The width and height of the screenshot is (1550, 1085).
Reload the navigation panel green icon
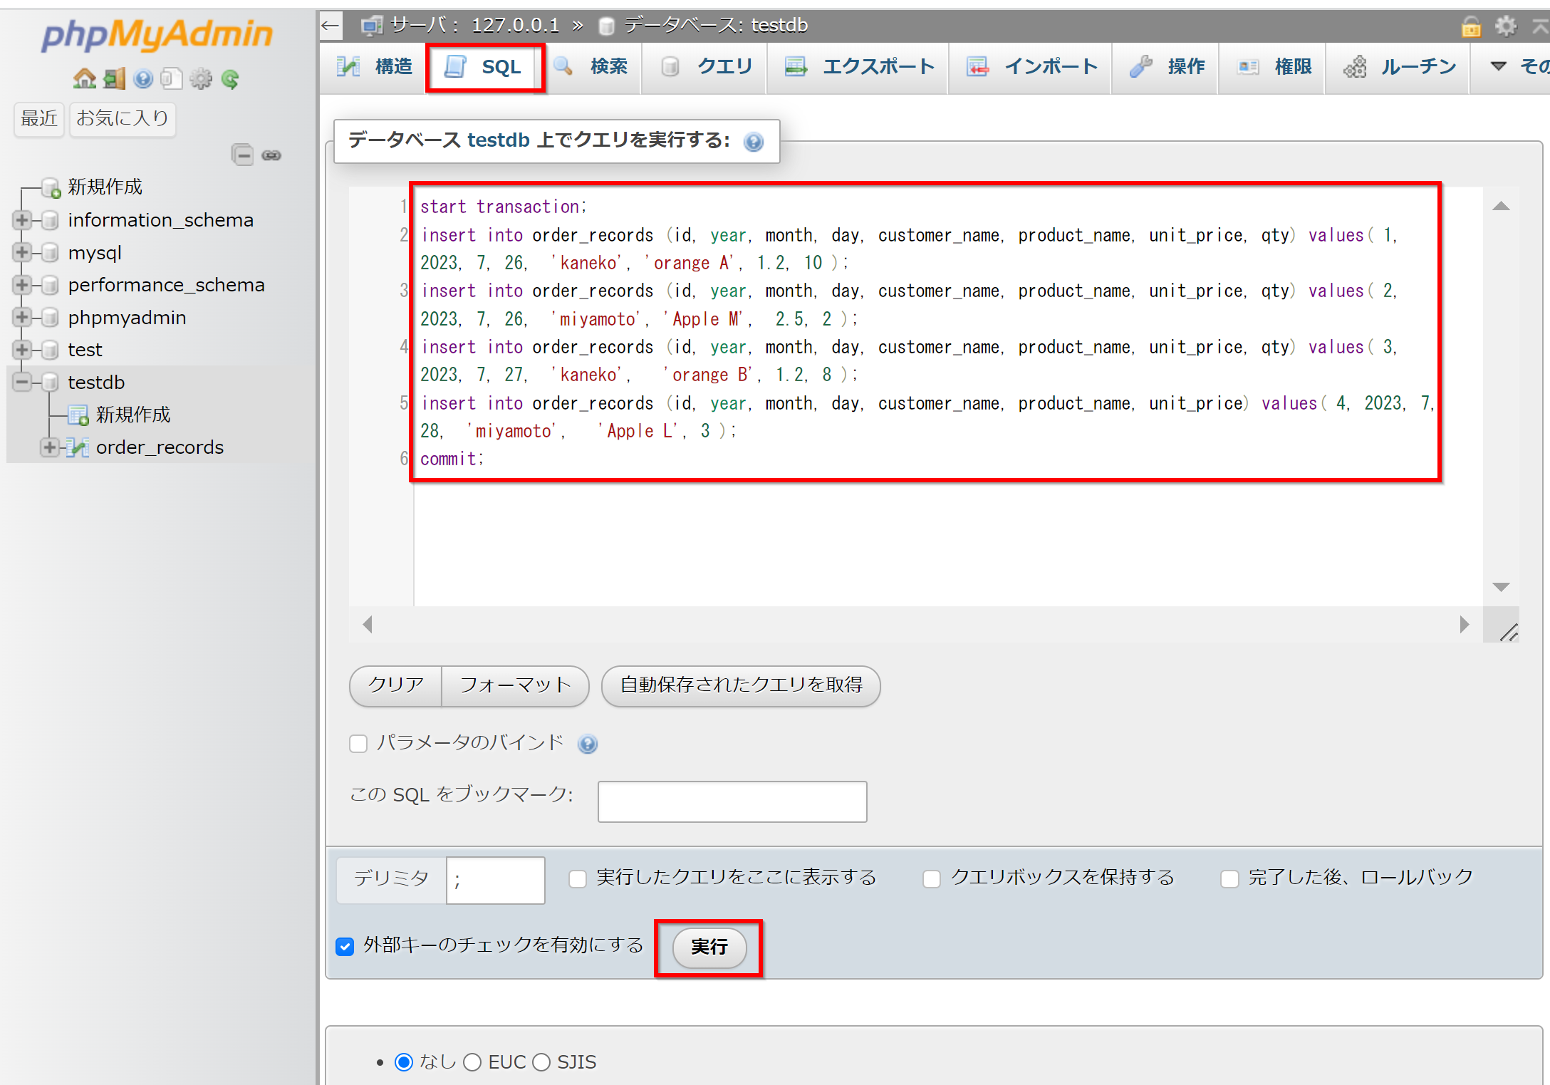click(x=230, y=78)
